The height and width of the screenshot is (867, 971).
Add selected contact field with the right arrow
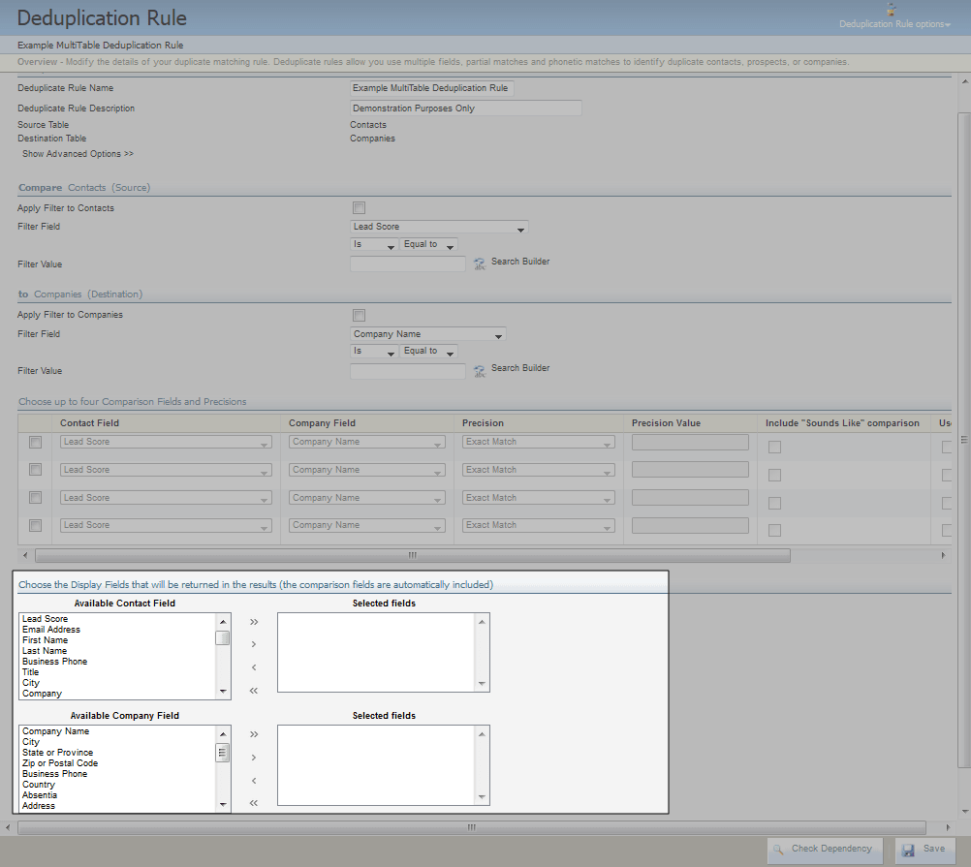pyautogui.click(x=254, y=644)
